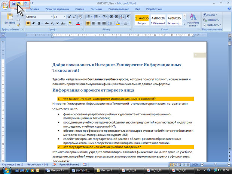The height and width of the screenshot is (174, 232).
Task: Click the macro recording icon in status bar
Action: pos(85,164)
